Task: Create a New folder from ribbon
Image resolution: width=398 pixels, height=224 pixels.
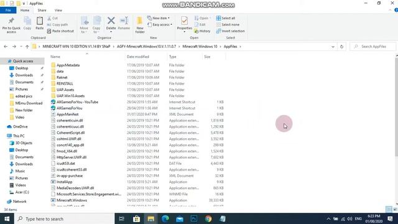Action: click(140, 25)
